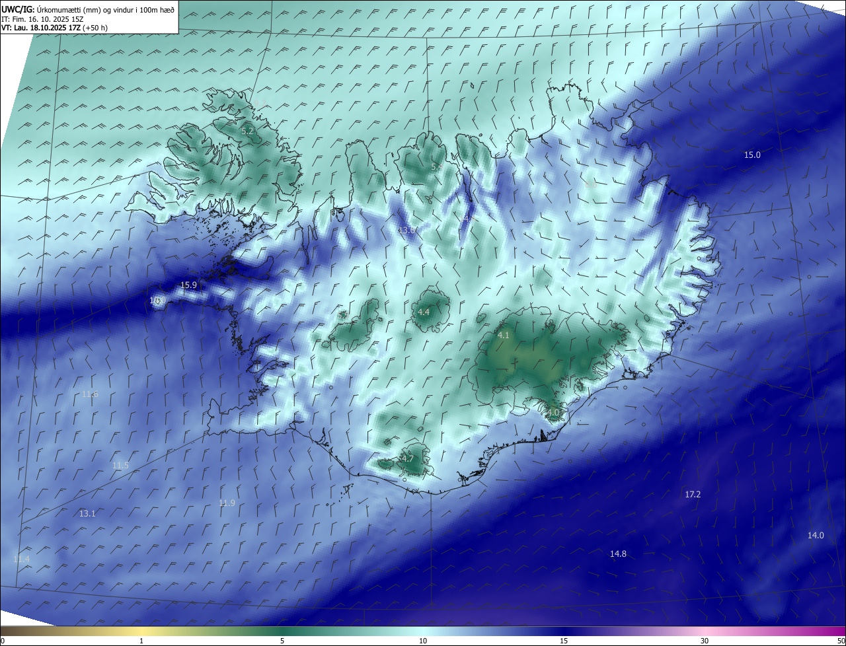
Task: Select the 11.4 value label
Action: pos(21,559)
